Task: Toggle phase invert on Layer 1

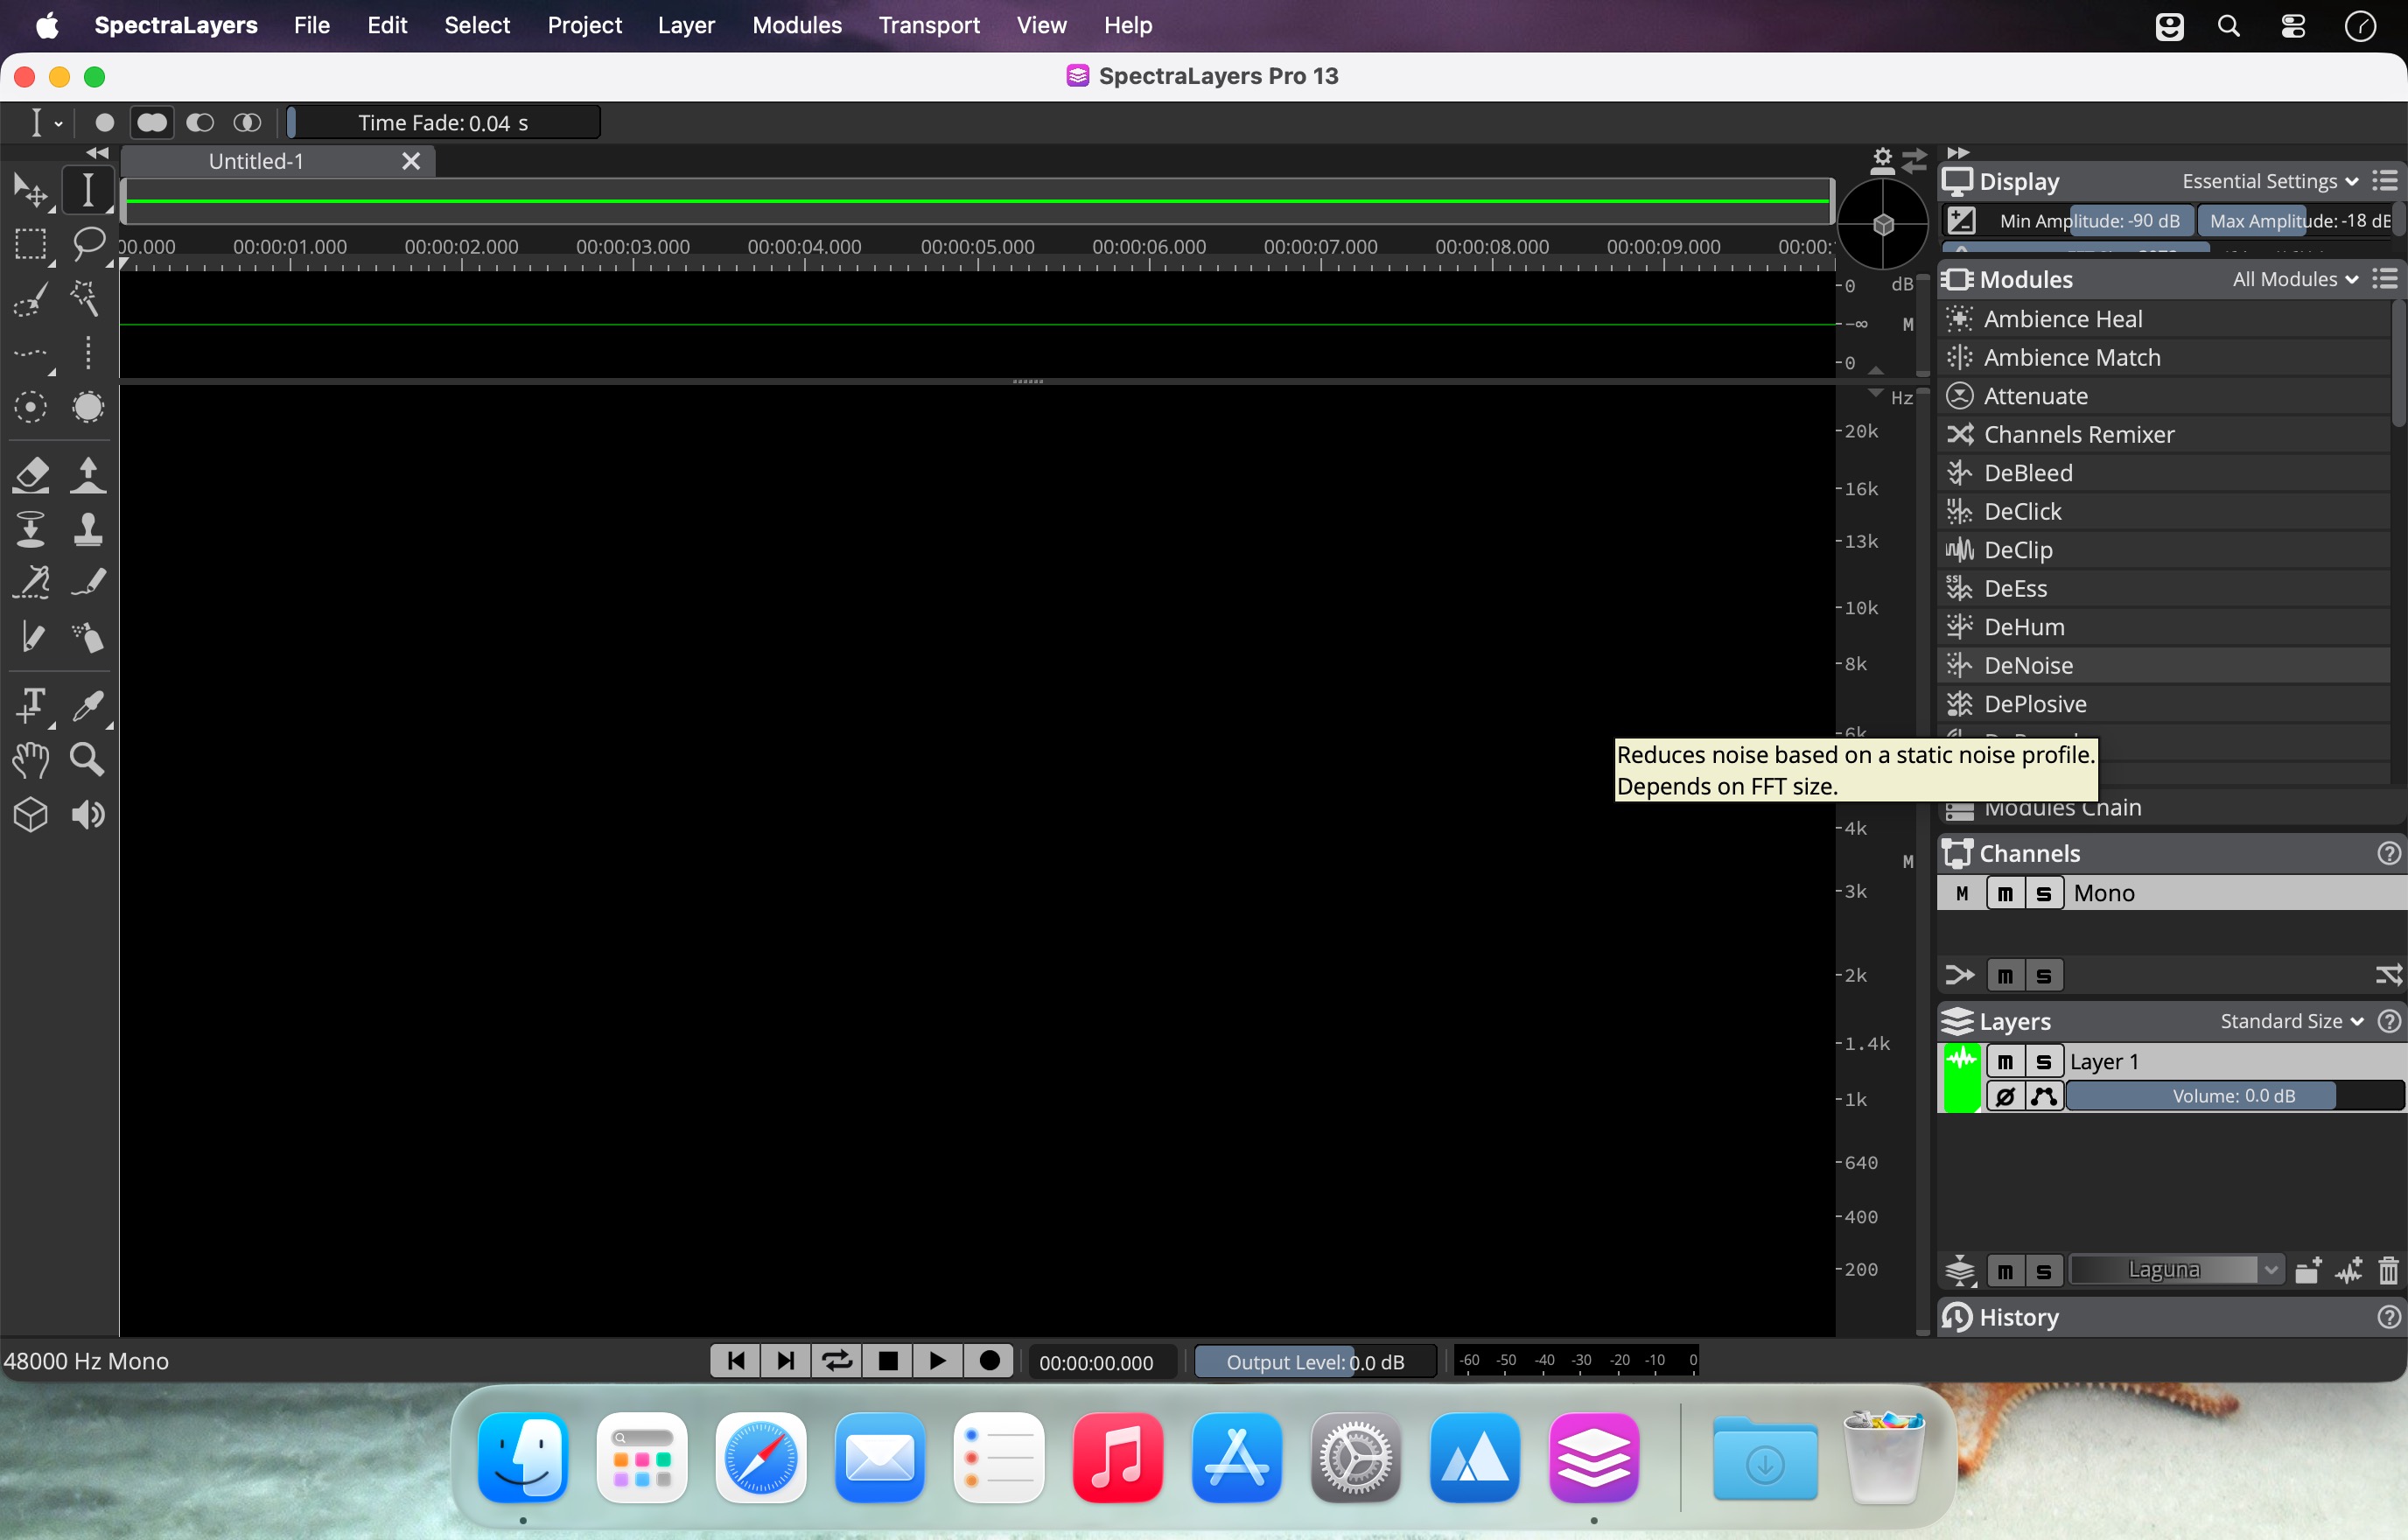Action: tap(2005, 1097)
